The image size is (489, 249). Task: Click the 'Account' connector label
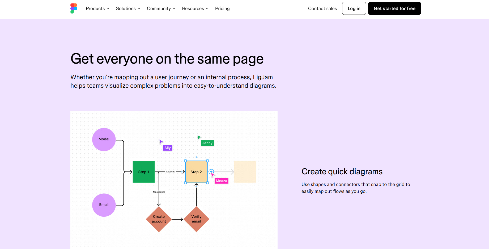171,172
